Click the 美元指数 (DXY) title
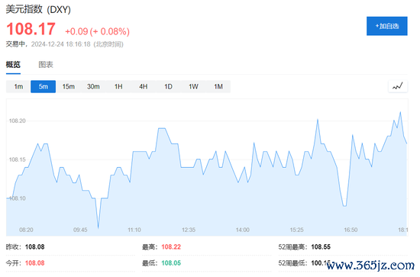This screenshot has height=277, width=420. click(38, 9)
